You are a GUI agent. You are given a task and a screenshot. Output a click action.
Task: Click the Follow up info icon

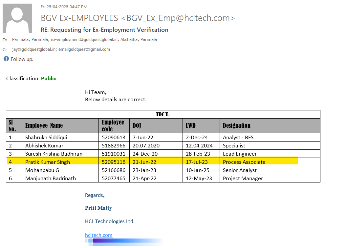click(6, 59)
